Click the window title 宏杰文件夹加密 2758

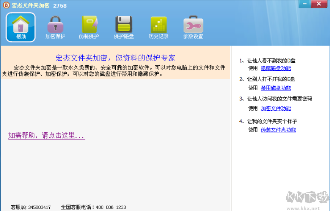point(39,5)
